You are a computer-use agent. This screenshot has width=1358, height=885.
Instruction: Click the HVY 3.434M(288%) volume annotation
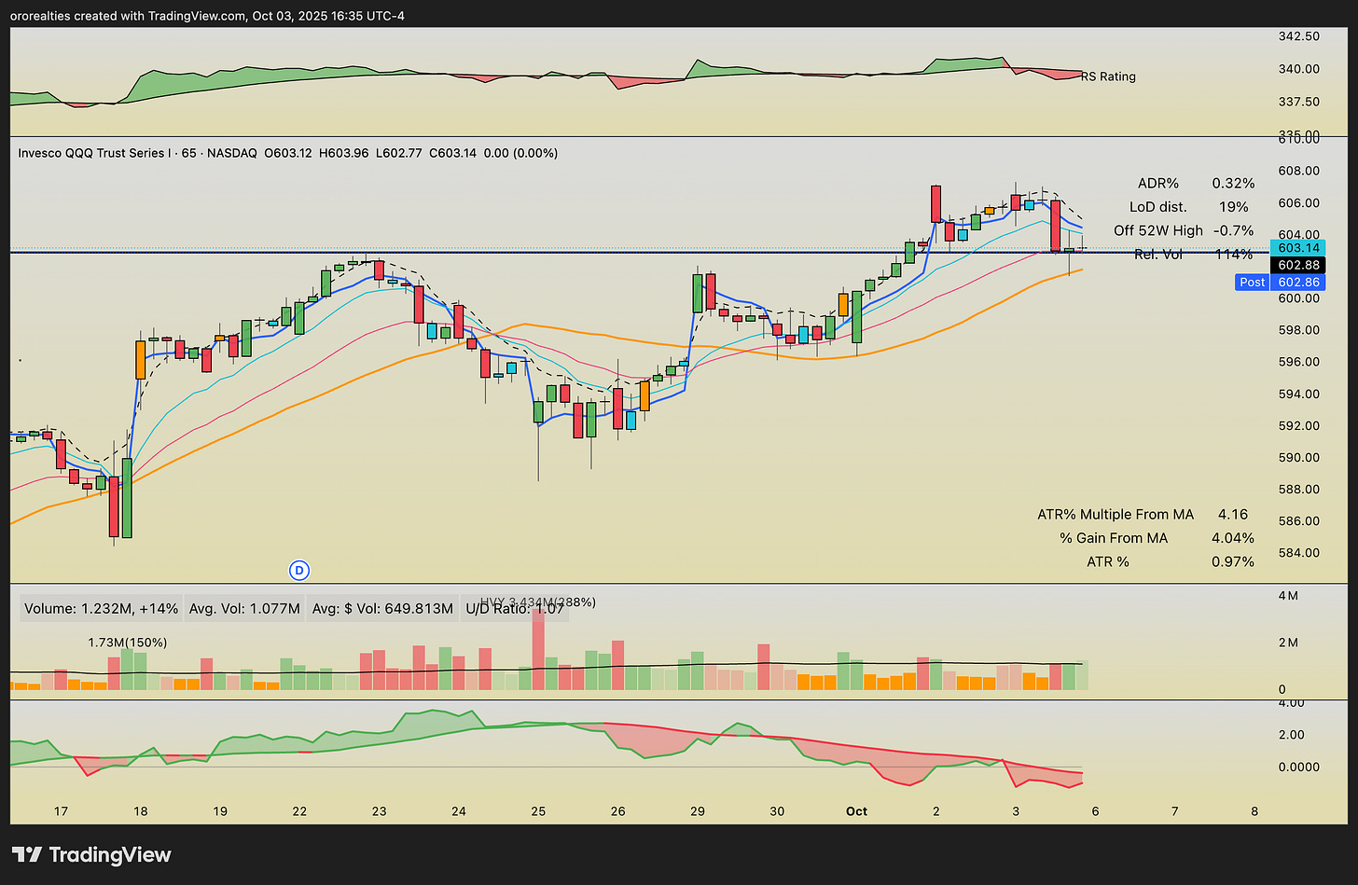point(538,602)
